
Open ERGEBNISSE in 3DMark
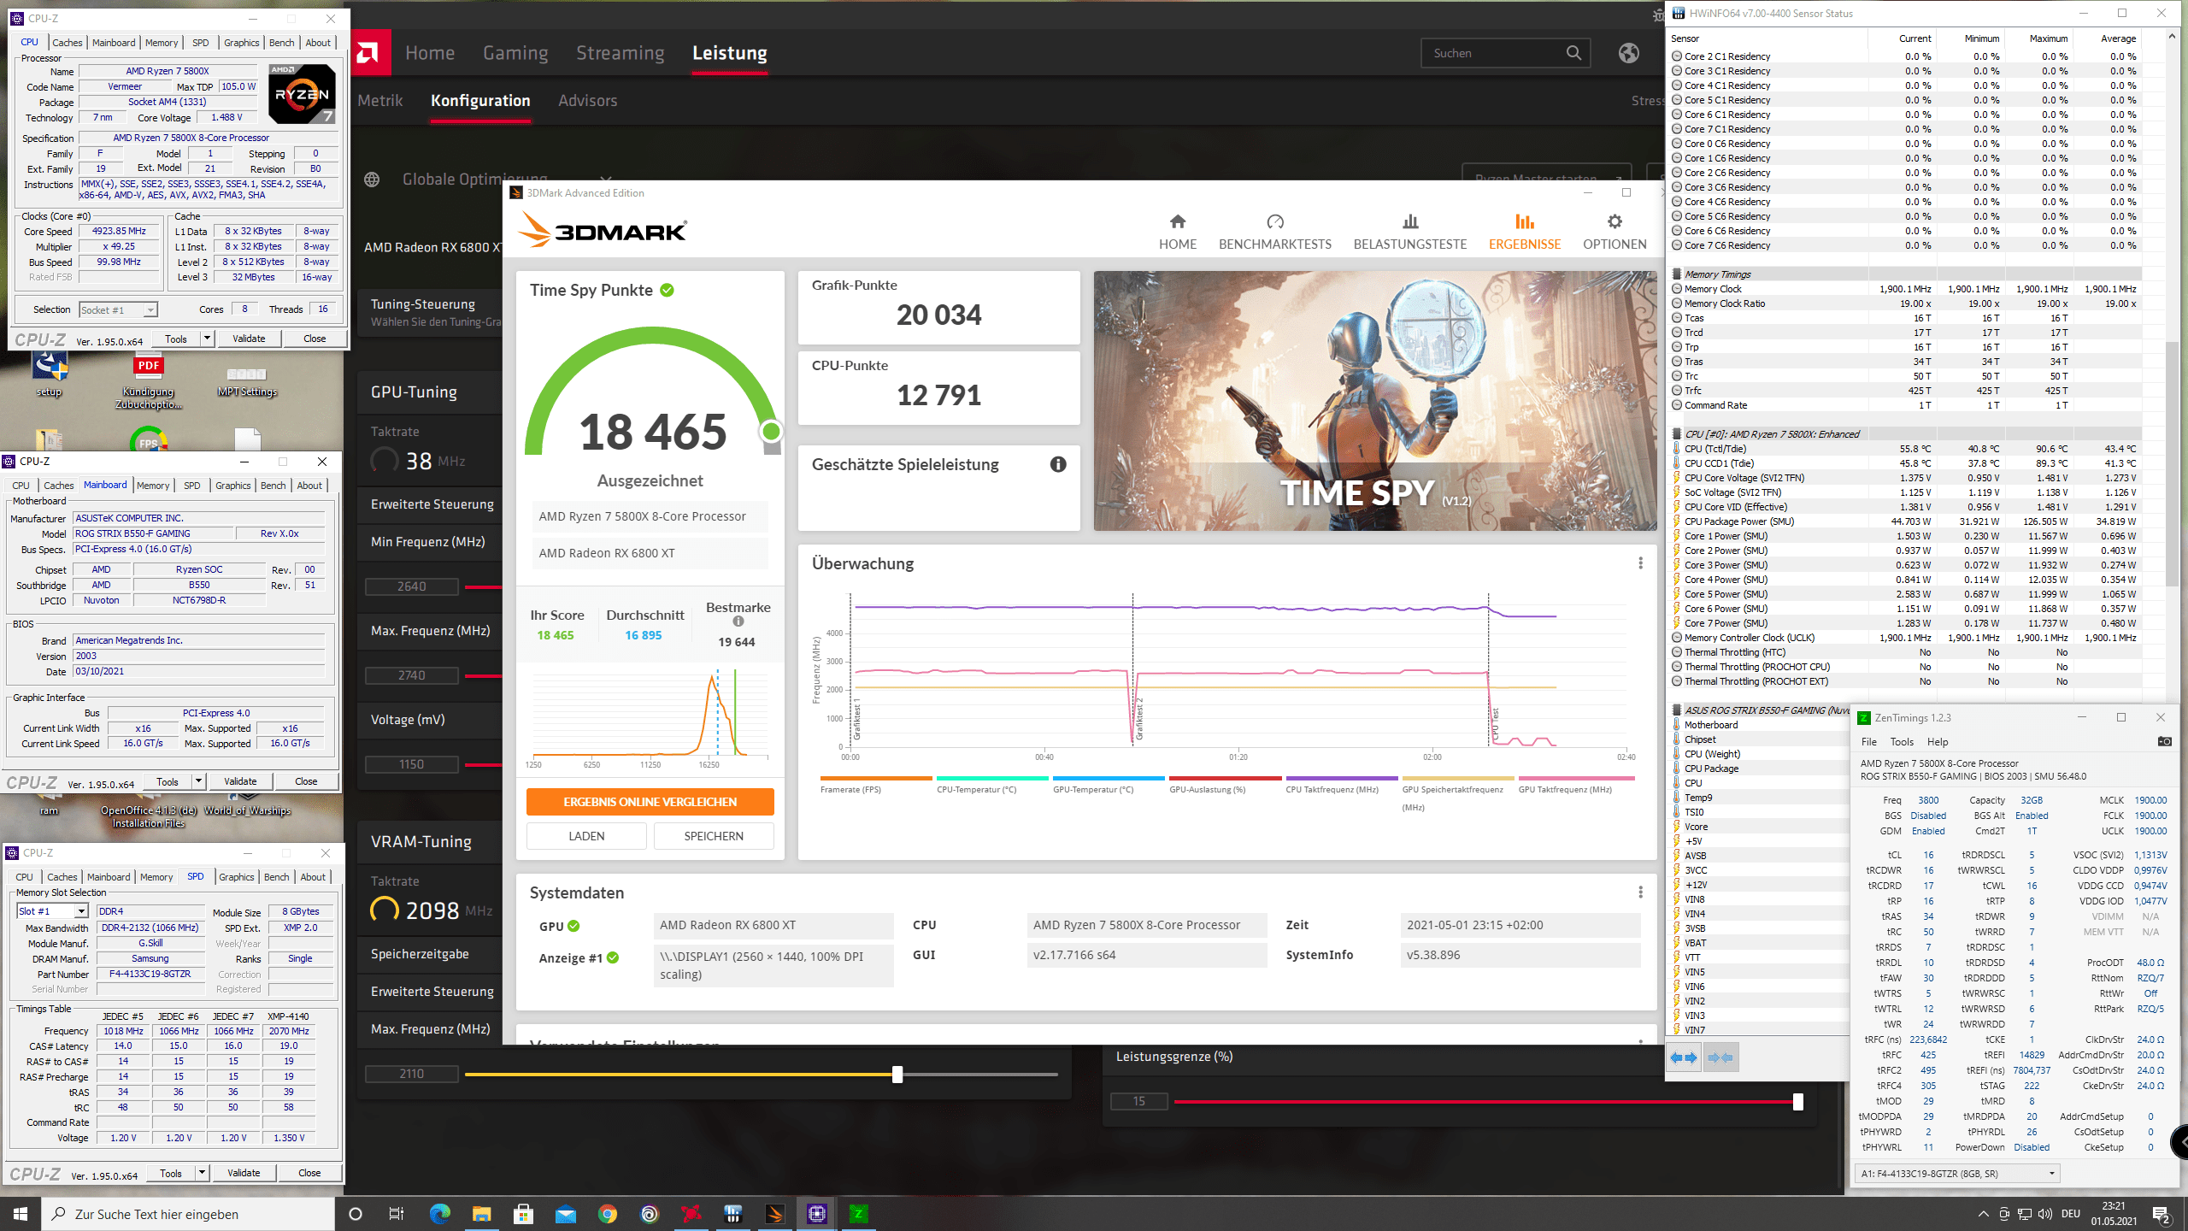(1524, 232)
